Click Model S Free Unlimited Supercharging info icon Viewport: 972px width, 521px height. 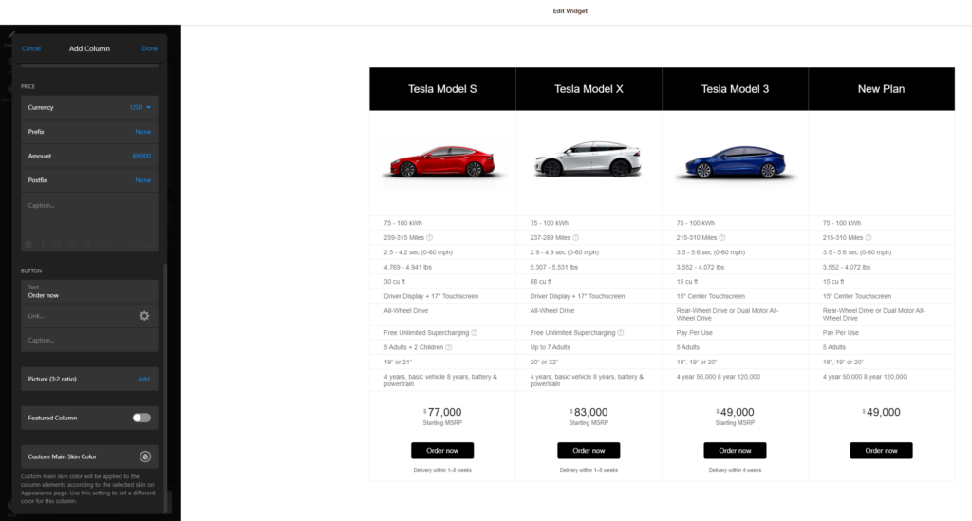pos(475,333)
